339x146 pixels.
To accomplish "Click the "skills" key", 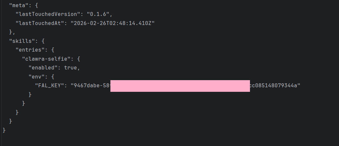I will pos(20,41).
